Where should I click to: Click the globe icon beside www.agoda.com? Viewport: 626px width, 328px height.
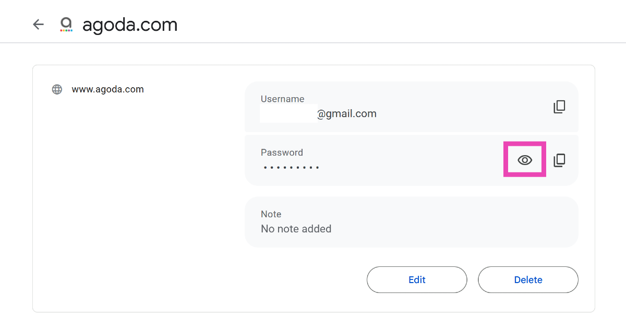coord(57,89)
